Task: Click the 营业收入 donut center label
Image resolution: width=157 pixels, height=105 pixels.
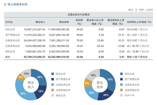Action: tap(31, 85)
